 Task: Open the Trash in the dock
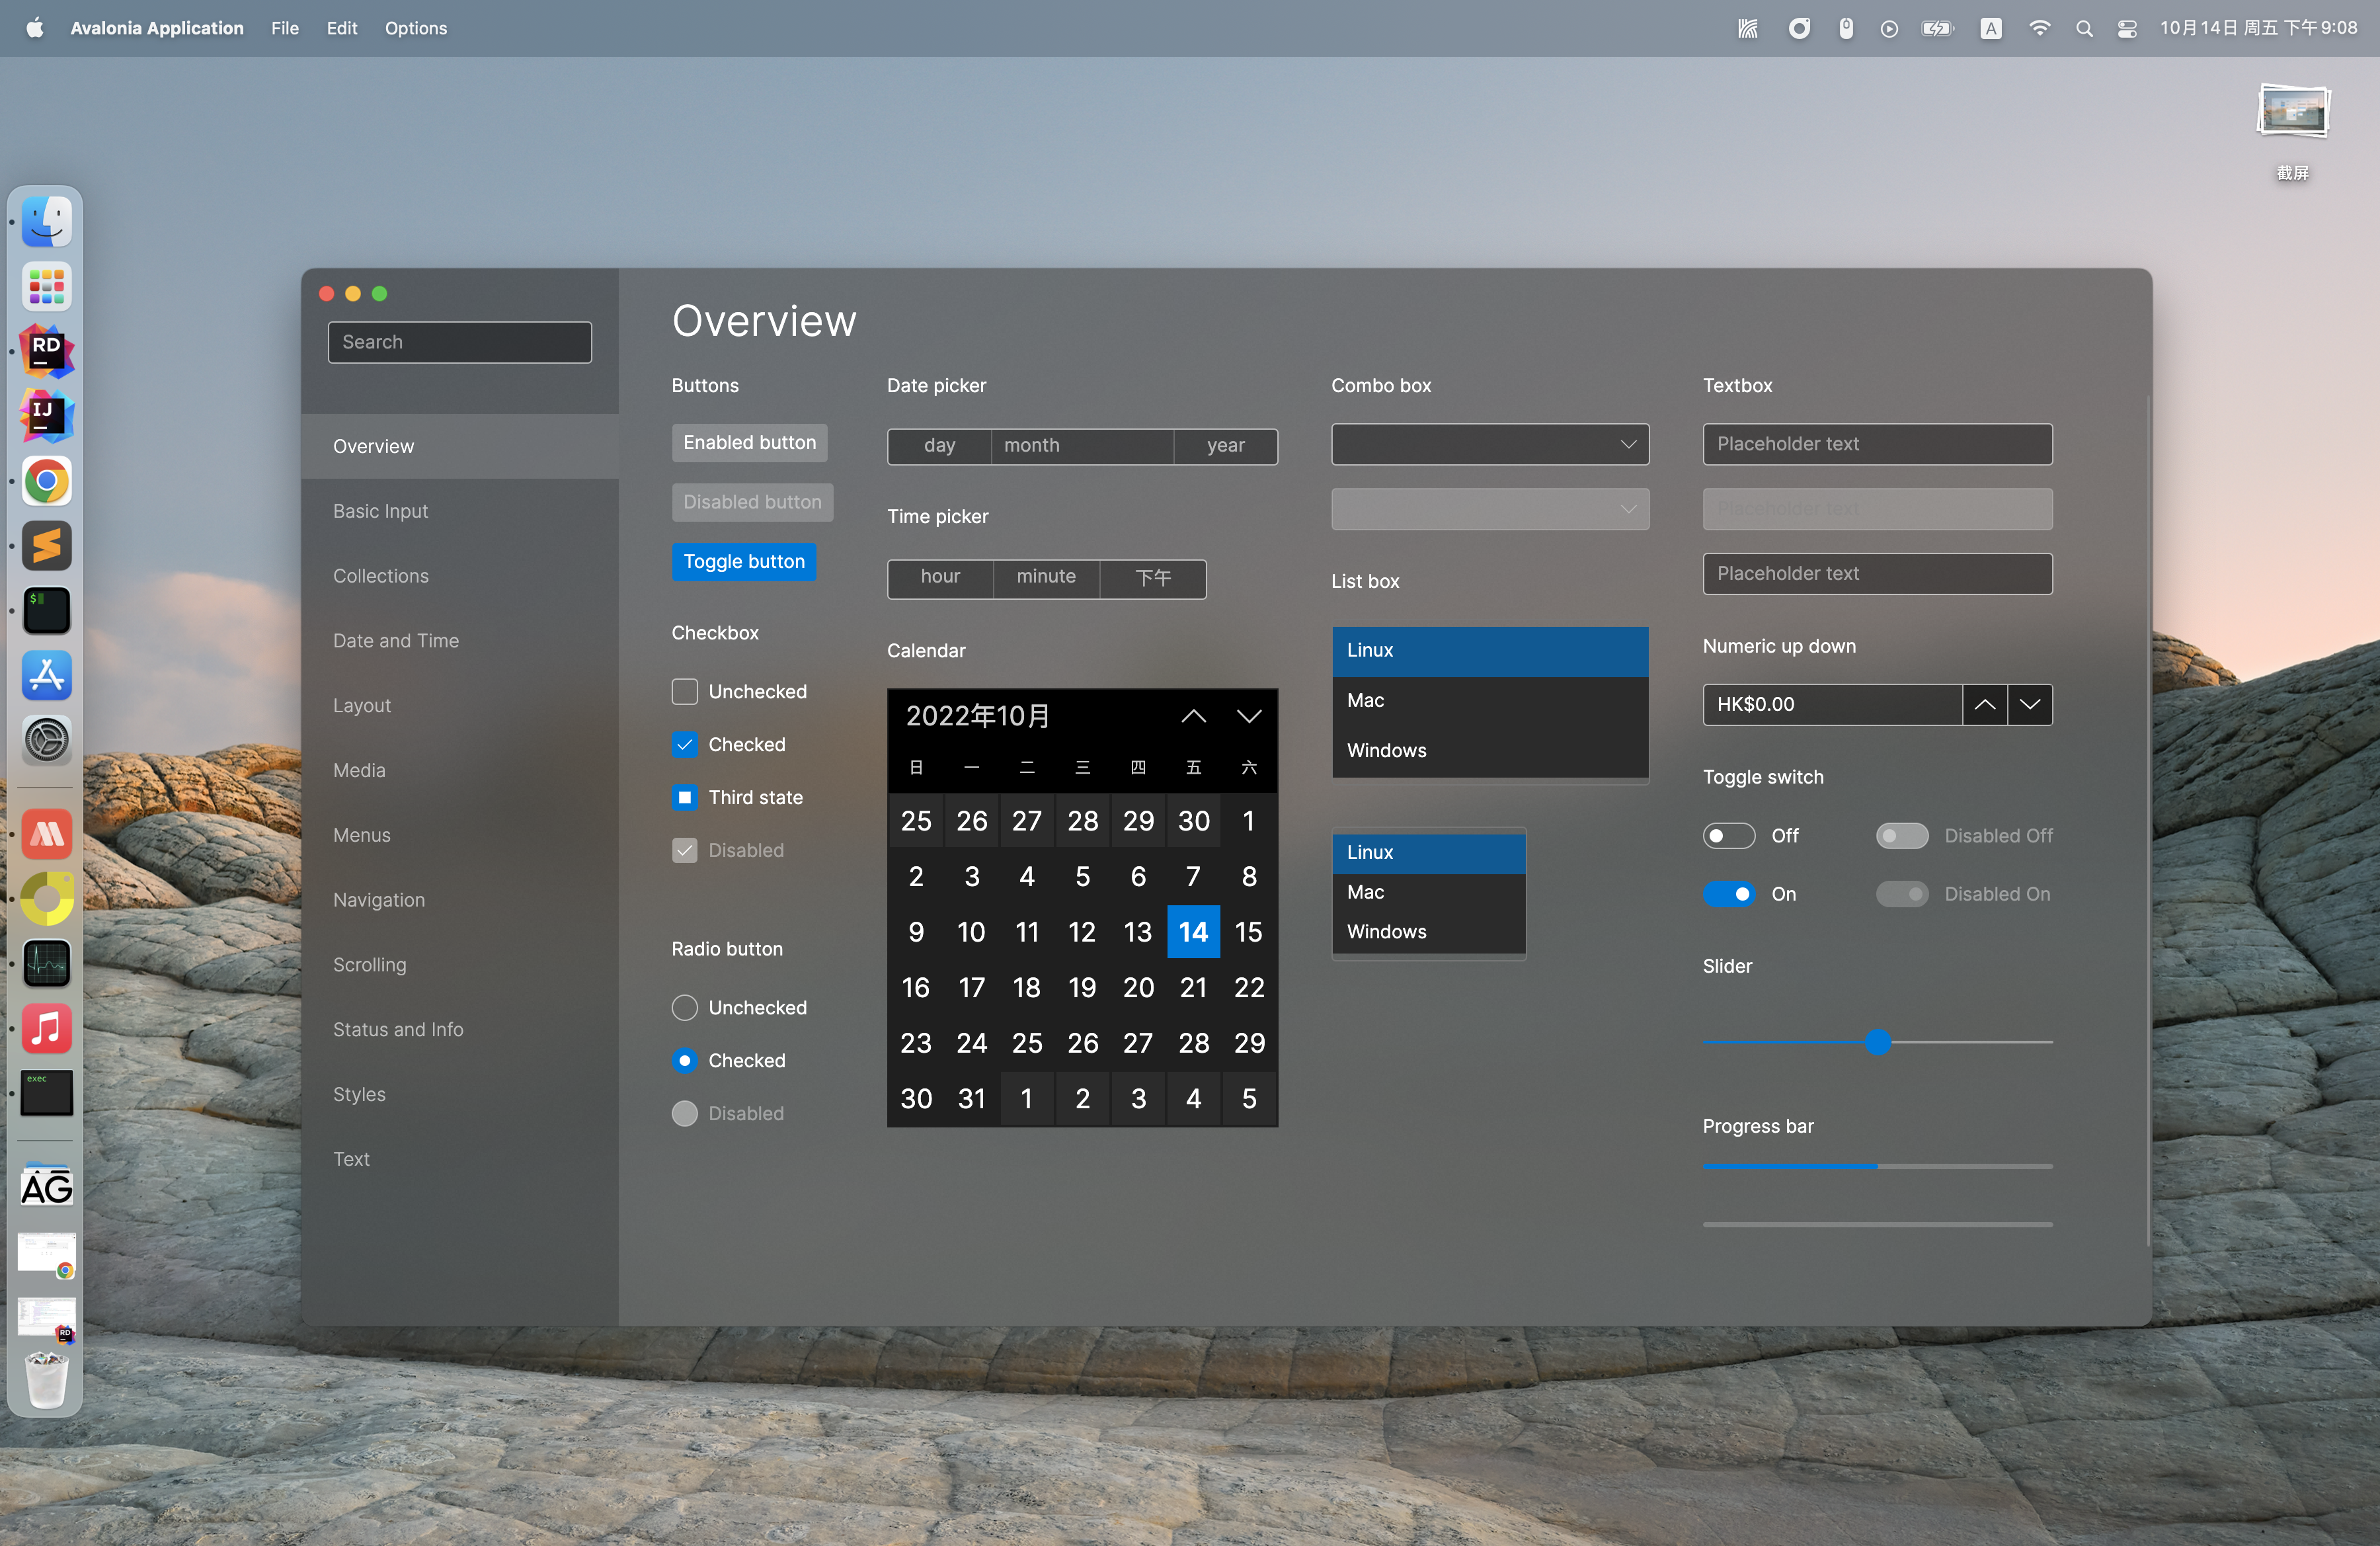click(46, 1381)
